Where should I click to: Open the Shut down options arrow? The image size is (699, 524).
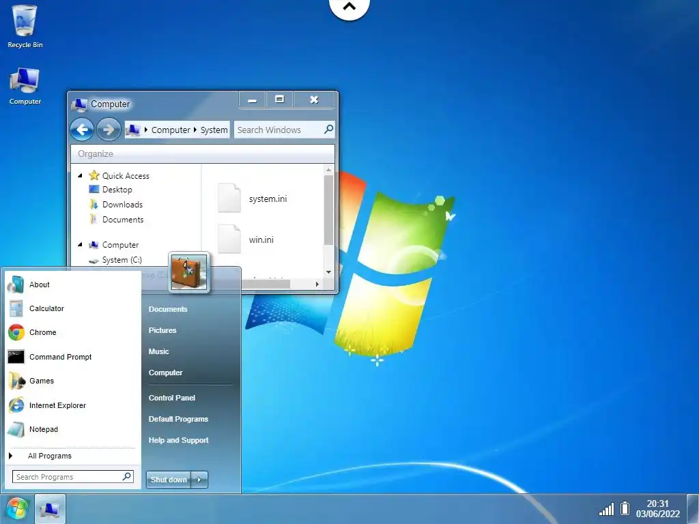[199, 480]
